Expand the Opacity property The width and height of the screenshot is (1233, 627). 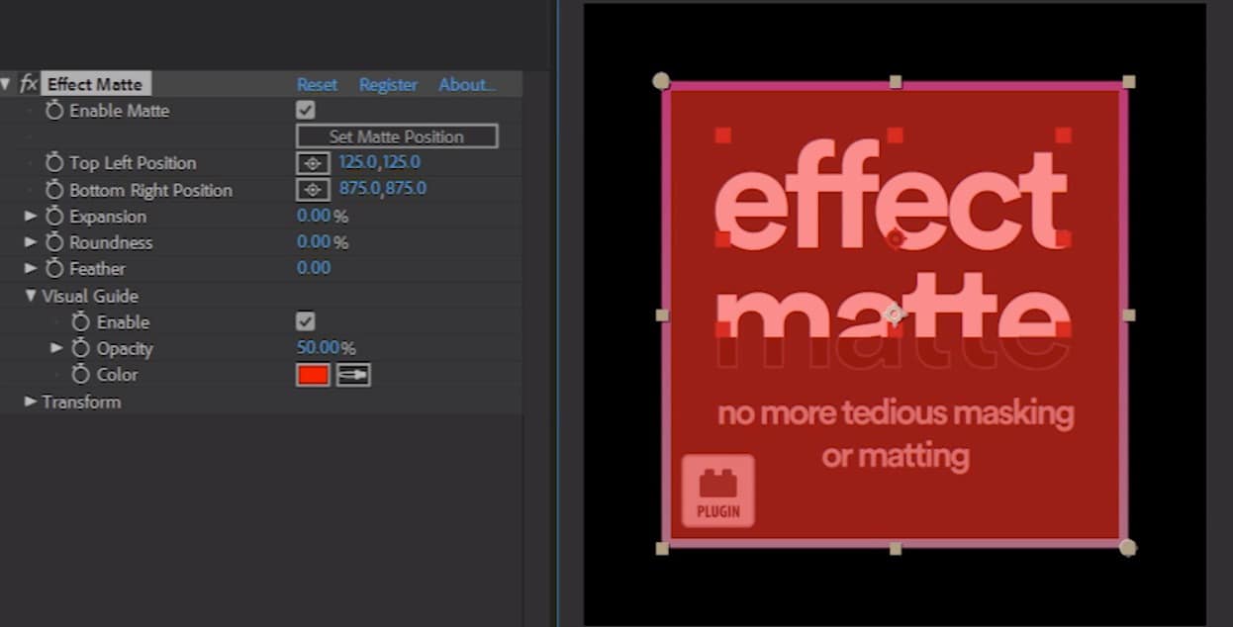[x=57, y=348]
